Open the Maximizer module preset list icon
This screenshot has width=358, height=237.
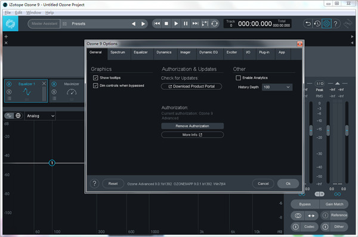(x=54, y=99)
